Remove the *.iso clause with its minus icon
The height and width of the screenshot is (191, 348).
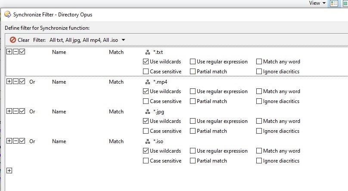pos(16,141)
